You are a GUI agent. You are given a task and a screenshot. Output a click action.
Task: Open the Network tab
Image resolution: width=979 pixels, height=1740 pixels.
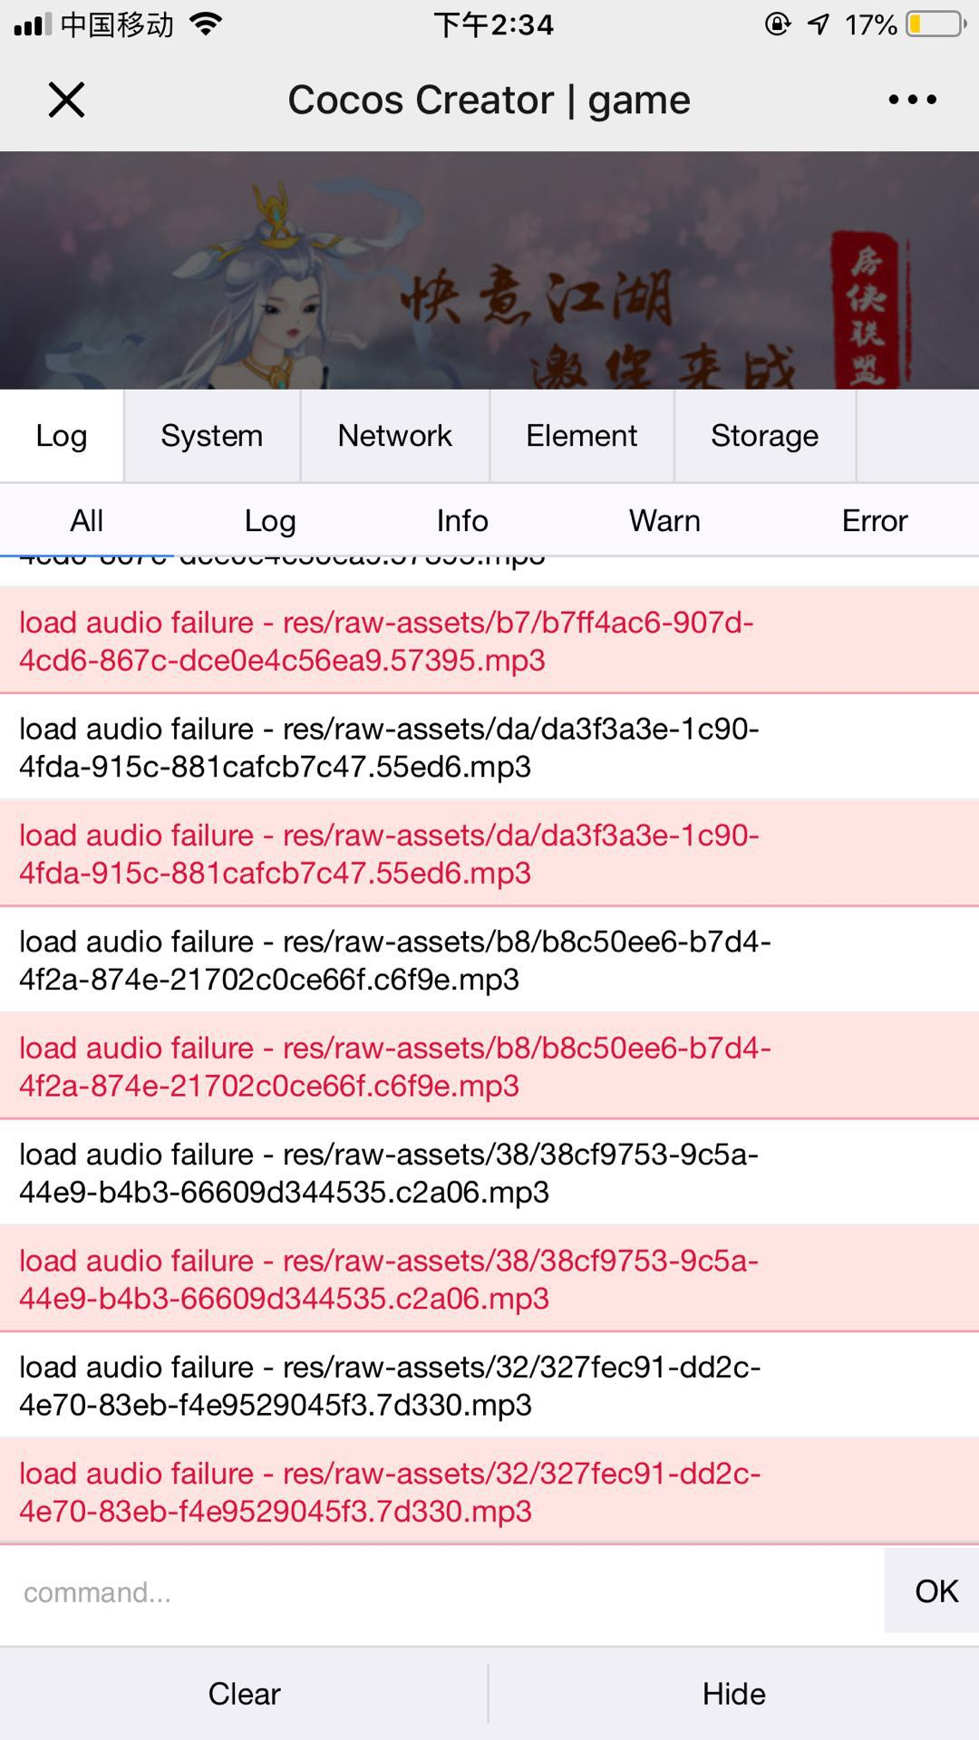[x=394, y=436]
